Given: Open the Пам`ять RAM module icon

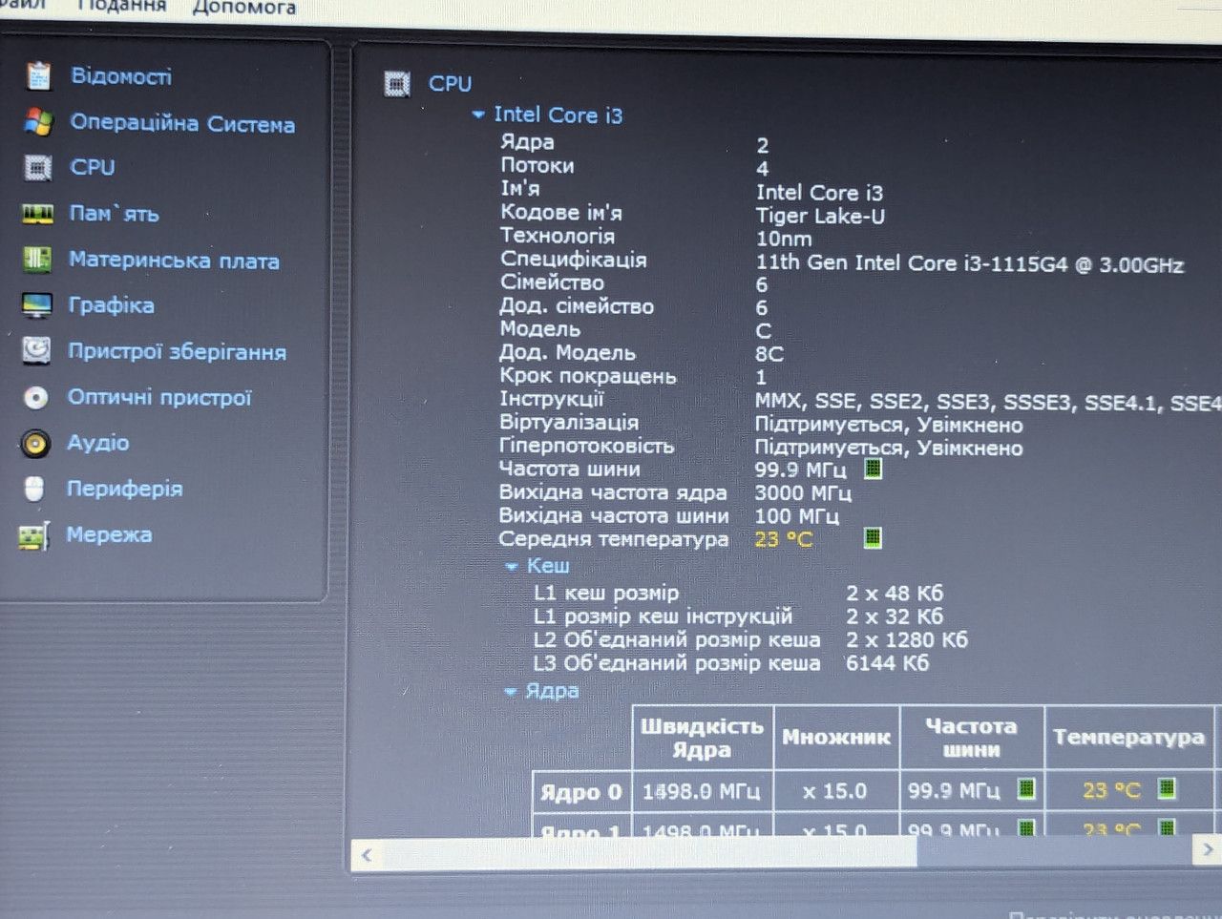Looking at the screenshot, I should tap(37, 214).
